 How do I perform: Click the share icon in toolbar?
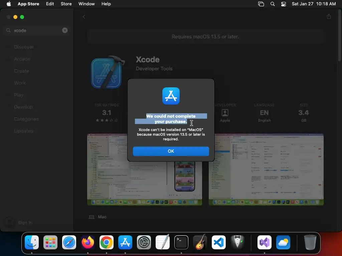[329, 17]
